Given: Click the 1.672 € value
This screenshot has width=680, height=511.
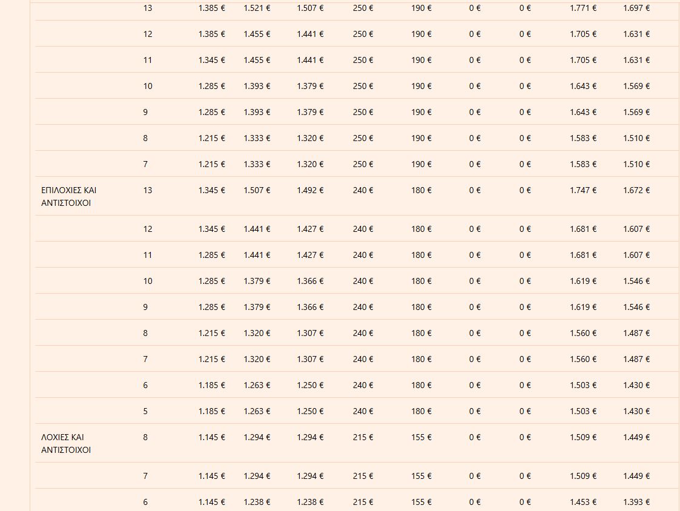Looking at the screenshot, I should click(x=636, y=190).
